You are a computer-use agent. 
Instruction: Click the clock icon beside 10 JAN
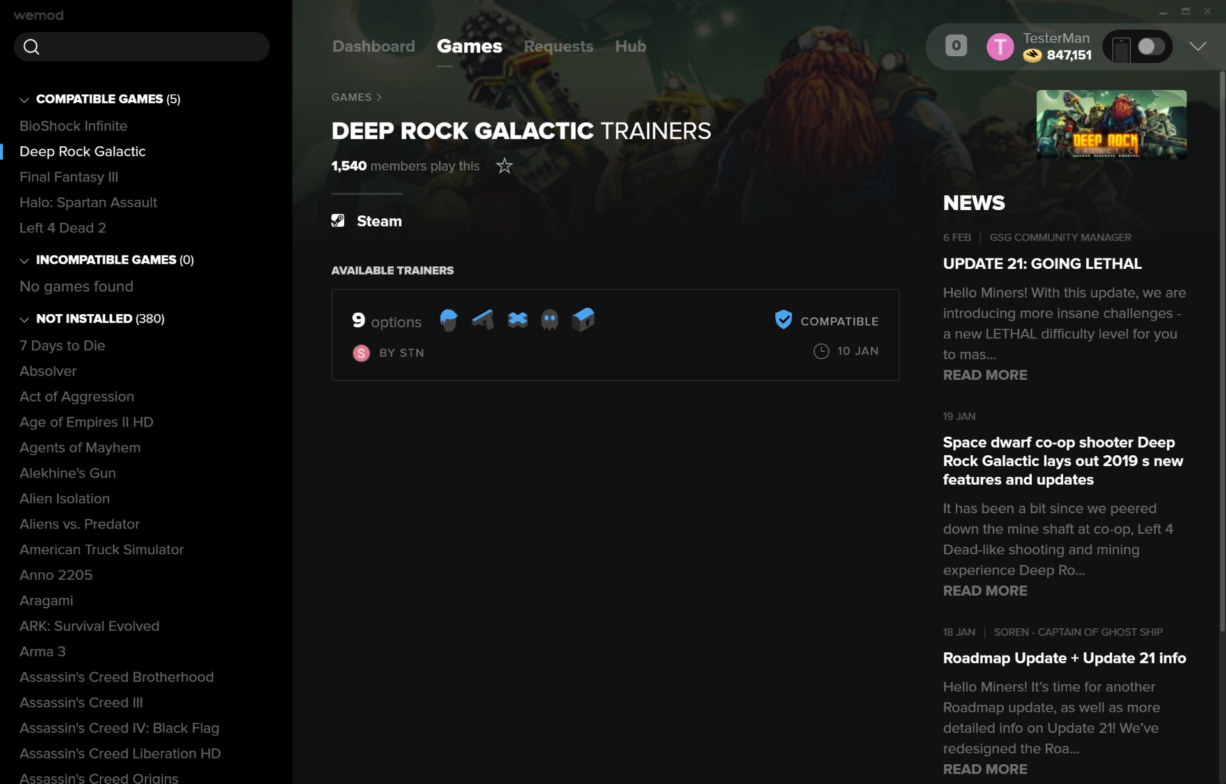(821, 351)
